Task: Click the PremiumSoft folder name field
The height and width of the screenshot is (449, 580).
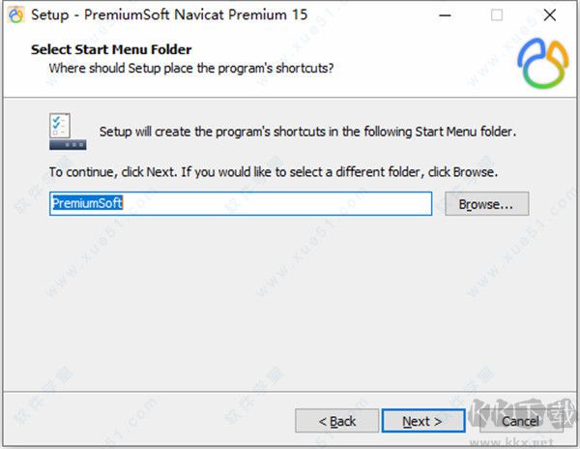Action: [x=240, y=203]
